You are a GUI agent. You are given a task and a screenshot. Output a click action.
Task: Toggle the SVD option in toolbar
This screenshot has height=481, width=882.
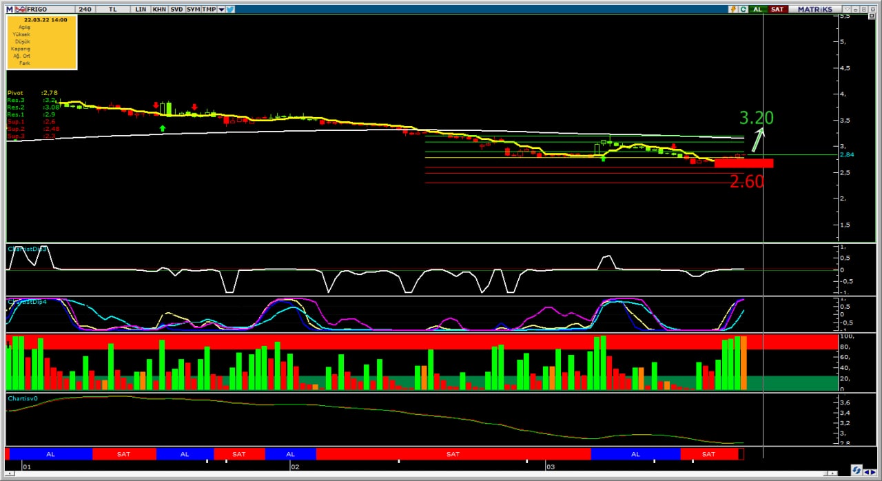coord(176,9)
